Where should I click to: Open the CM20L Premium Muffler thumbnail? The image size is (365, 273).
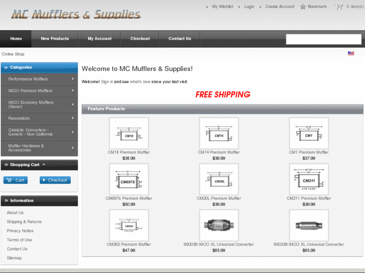point(219,179)
